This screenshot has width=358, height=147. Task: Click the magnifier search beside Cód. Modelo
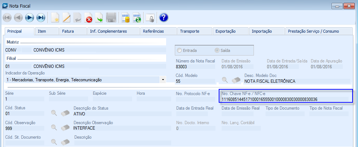tap(225, 80)
